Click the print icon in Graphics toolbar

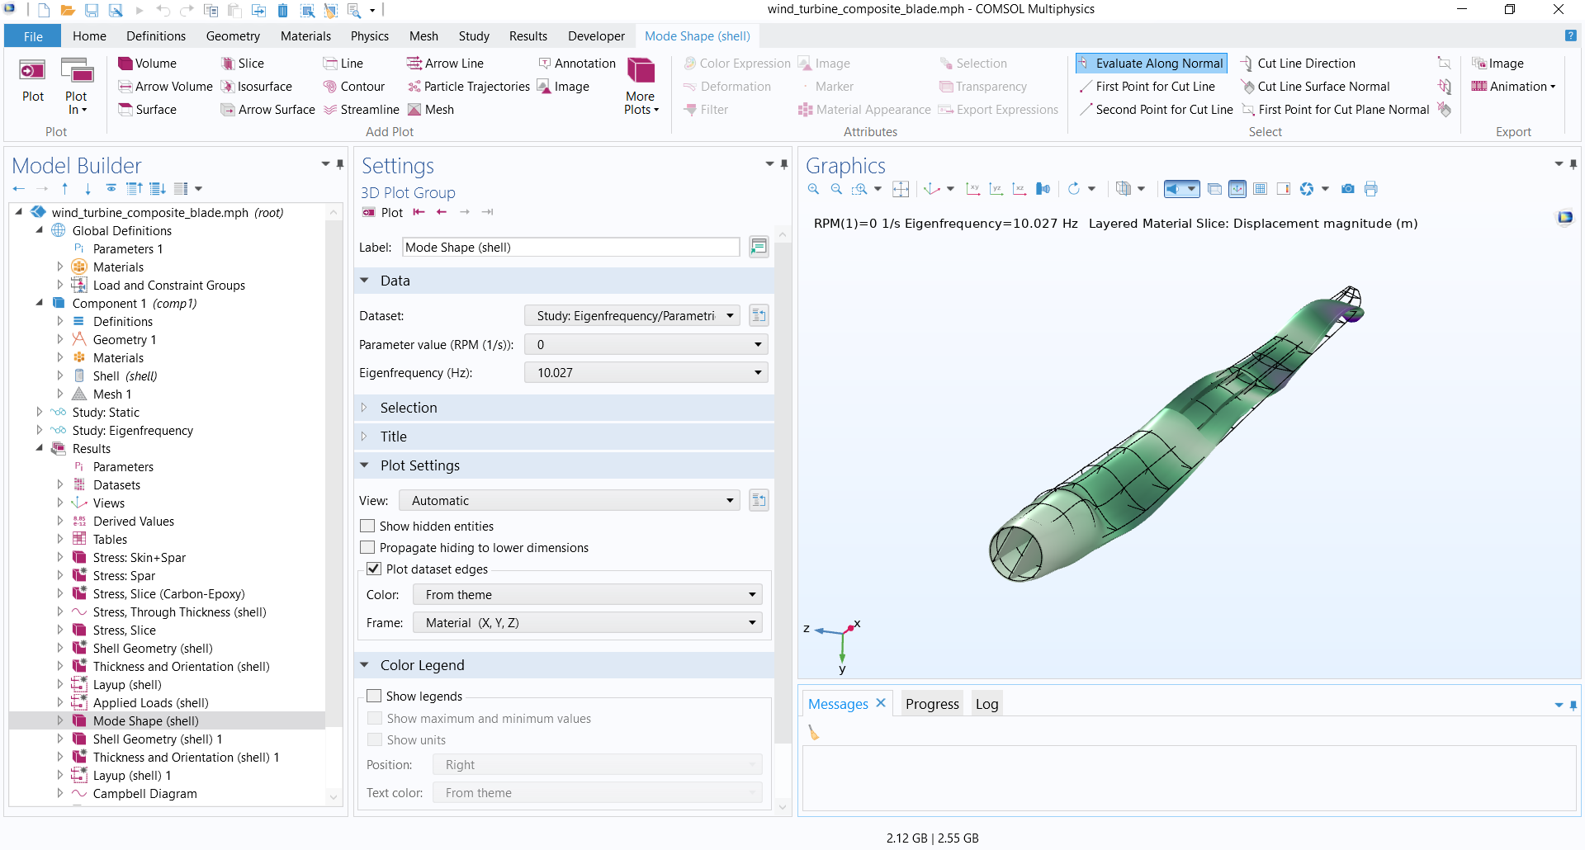point(1371,189)
